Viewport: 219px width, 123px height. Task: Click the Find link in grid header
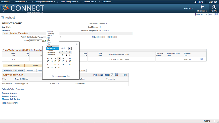click(107, 75)
